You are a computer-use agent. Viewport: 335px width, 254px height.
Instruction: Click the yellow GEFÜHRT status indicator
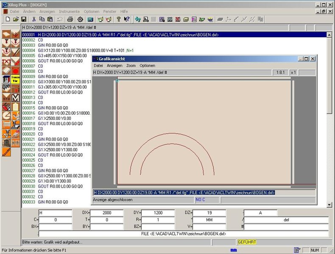pyautogui.click(x=247, y=242)
